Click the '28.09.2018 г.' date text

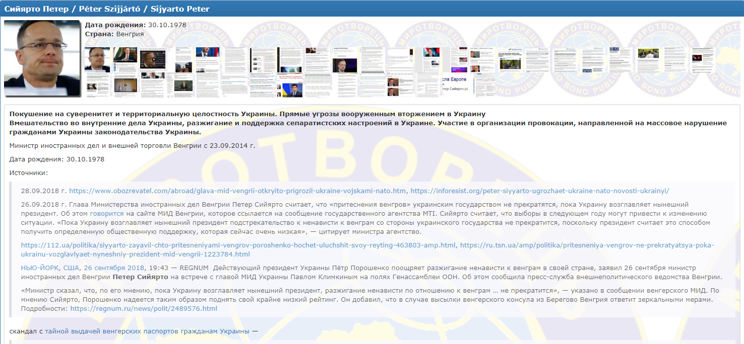pyautogui.click(x=43, y=191)
